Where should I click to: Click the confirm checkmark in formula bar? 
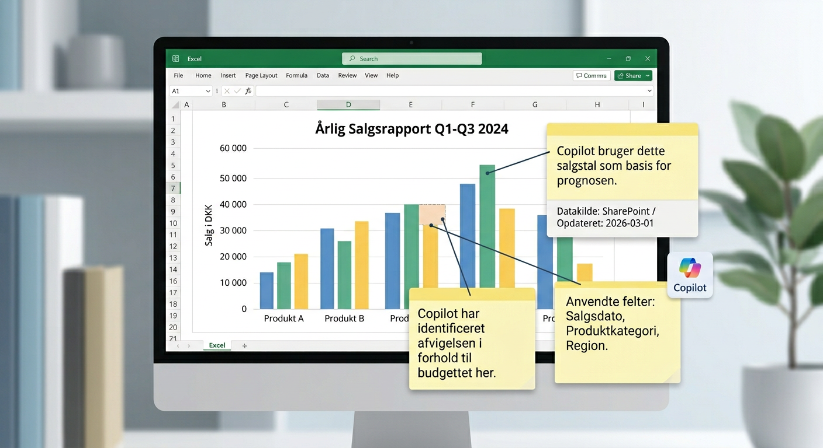237,90
